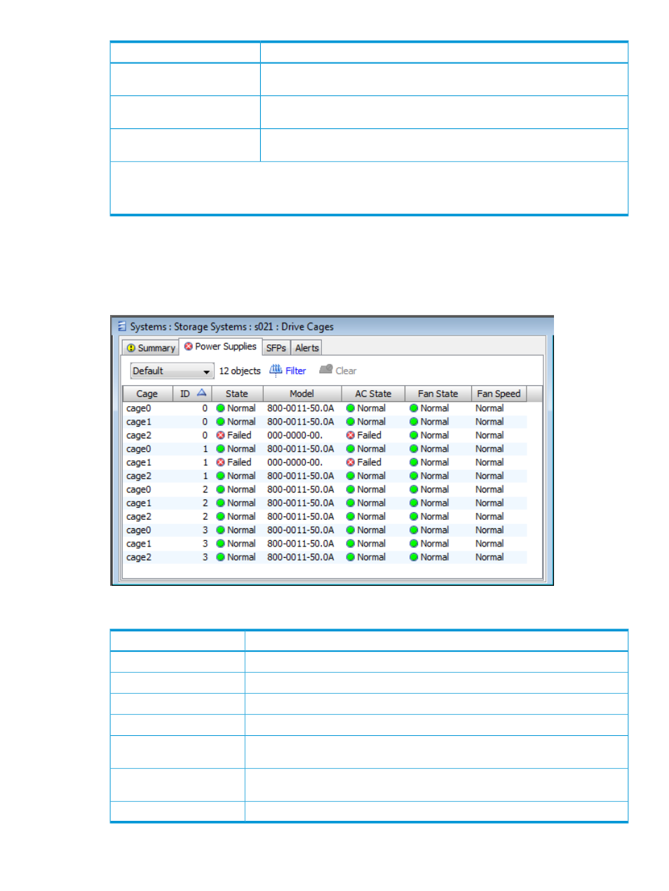
Task: Click the green state icon for cage2 ID 1
Action: pos(220,476)
